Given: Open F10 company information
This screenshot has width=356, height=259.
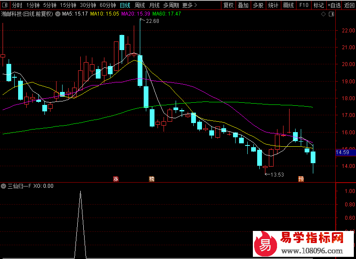Looking at the screenshot, I should click(304, 5).
